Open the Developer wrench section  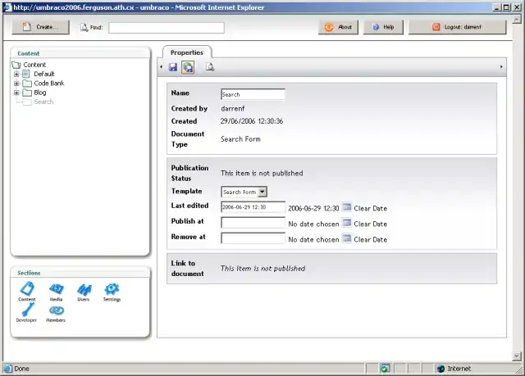pyautogui.click(x=26, y=310)
